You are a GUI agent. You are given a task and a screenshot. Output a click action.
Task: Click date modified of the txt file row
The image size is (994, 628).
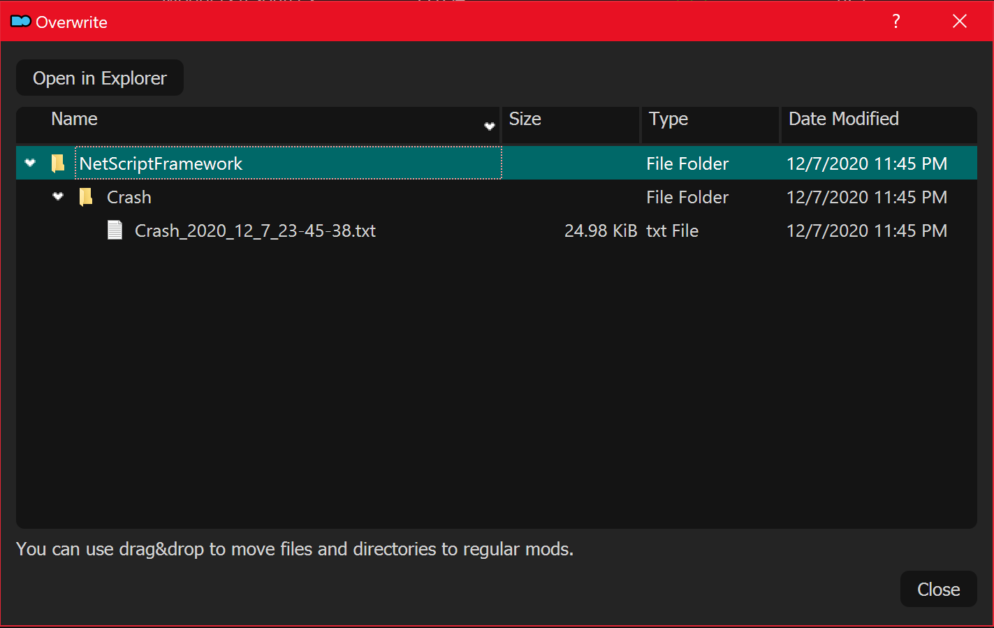click(867, 231)
